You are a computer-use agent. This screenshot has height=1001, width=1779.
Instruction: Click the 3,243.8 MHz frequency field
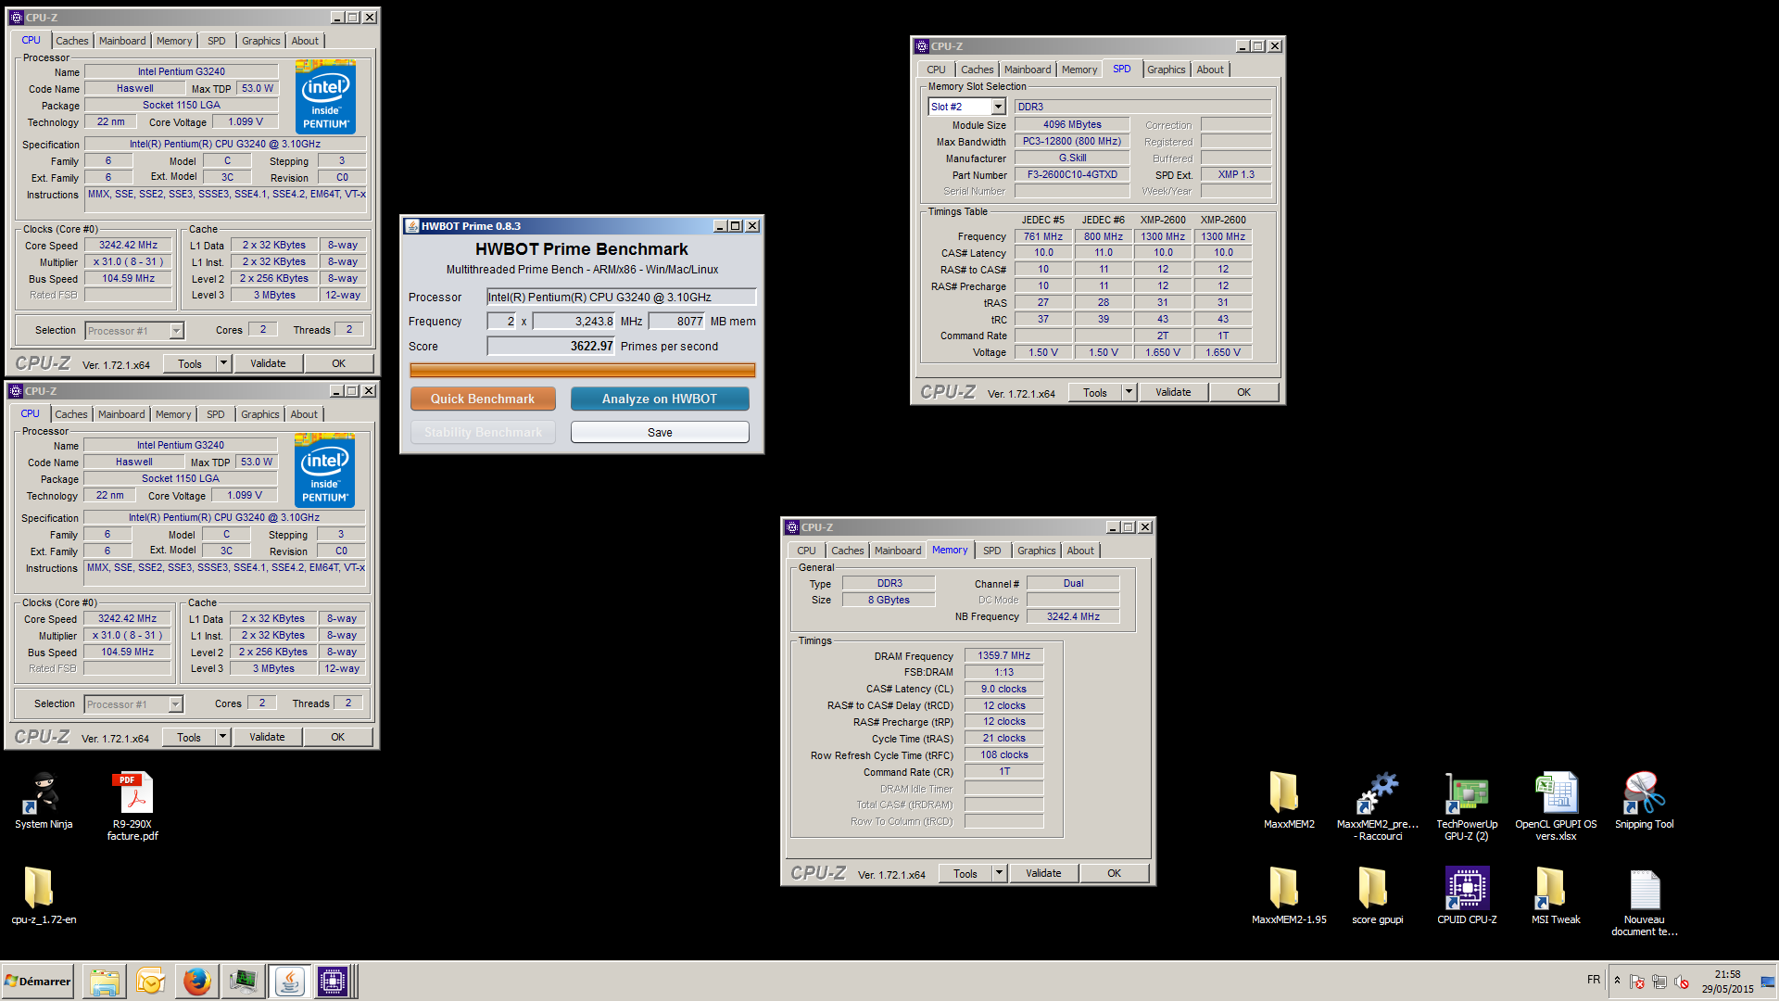[574, 322]
